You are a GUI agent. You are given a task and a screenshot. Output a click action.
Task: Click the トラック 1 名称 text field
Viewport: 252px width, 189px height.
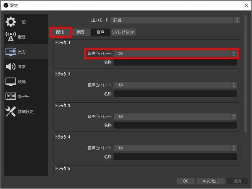pos(175,62)
